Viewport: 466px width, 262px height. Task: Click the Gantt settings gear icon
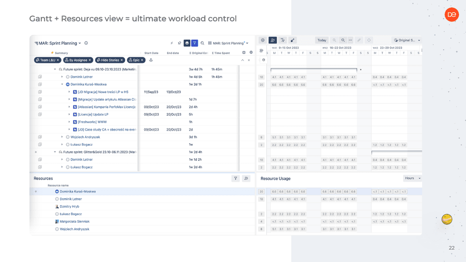click(x=263, y=41)
